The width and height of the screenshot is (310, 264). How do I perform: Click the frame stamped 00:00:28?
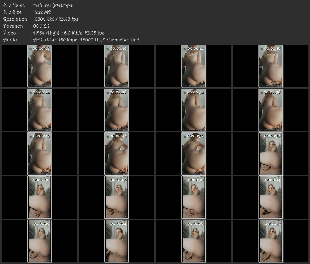pyautogui.click(x=117, y=110)
